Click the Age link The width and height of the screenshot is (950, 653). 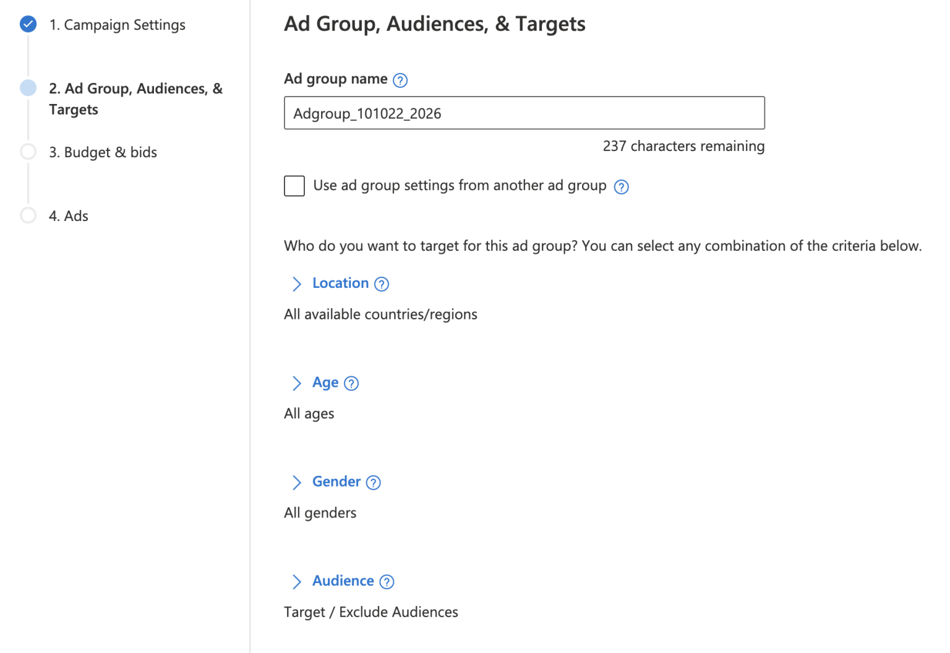[325, 383]
